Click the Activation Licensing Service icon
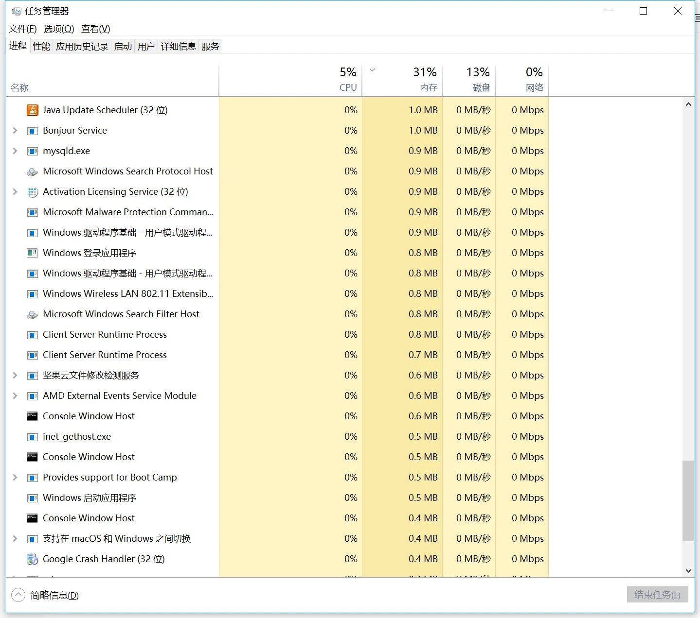 tap(32, 192)
